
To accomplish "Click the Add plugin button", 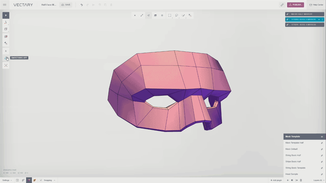I will (276, 180).
